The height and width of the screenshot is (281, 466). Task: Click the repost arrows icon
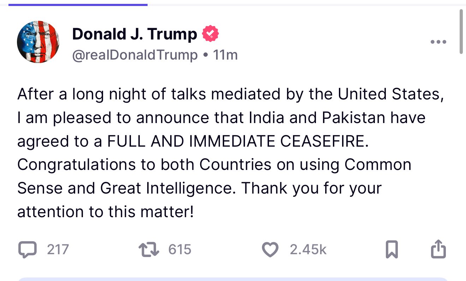149,250
